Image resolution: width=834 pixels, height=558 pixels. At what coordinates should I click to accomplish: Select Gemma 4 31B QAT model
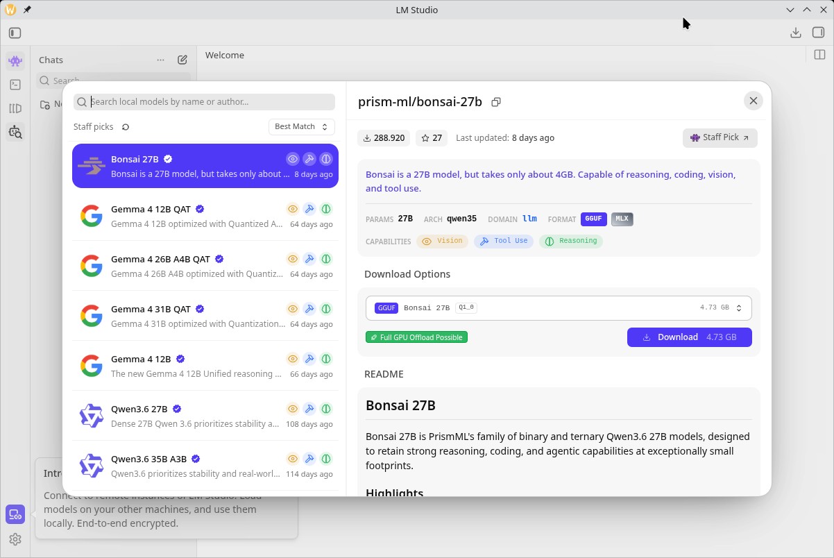tap(205, 316)
